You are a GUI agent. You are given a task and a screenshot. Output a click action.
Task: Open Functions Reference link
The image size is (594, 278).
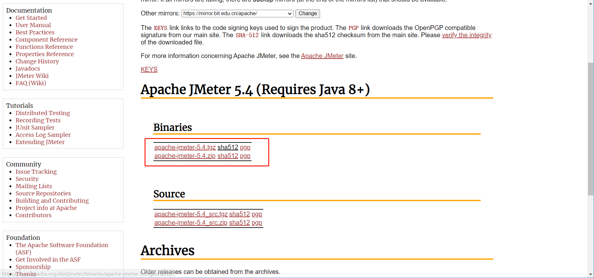pyautogui.click(x=44, y=47)
